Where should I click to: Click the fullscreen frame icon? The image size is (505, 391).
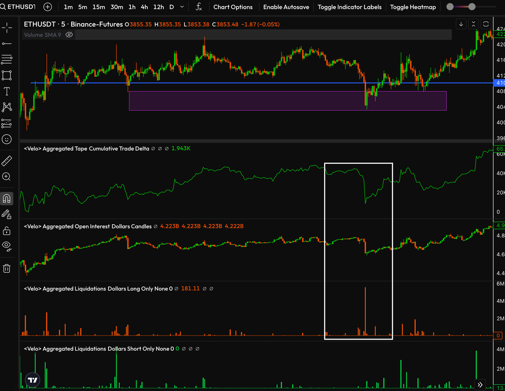tap(486, 24)
